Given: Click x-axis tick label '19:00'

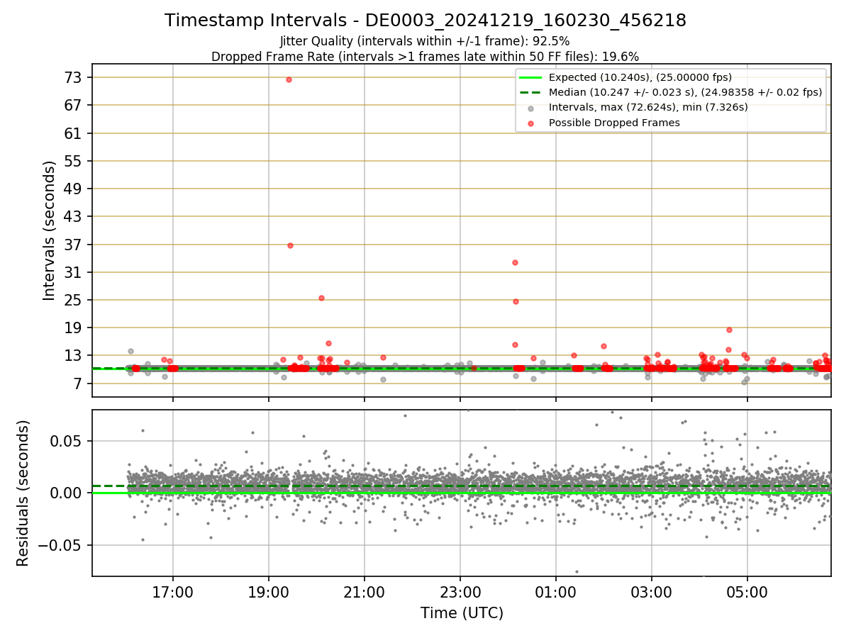Looking at the screenshot, I should coord(269,593).
